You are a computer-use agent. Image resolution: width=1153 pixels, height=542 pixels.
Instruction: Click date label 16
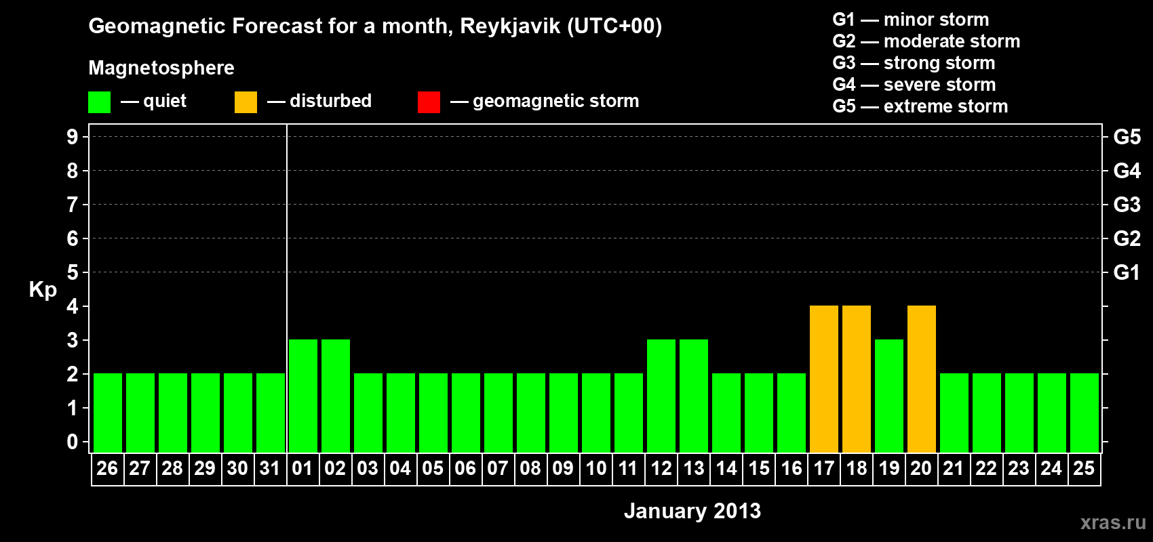point(792,468)
